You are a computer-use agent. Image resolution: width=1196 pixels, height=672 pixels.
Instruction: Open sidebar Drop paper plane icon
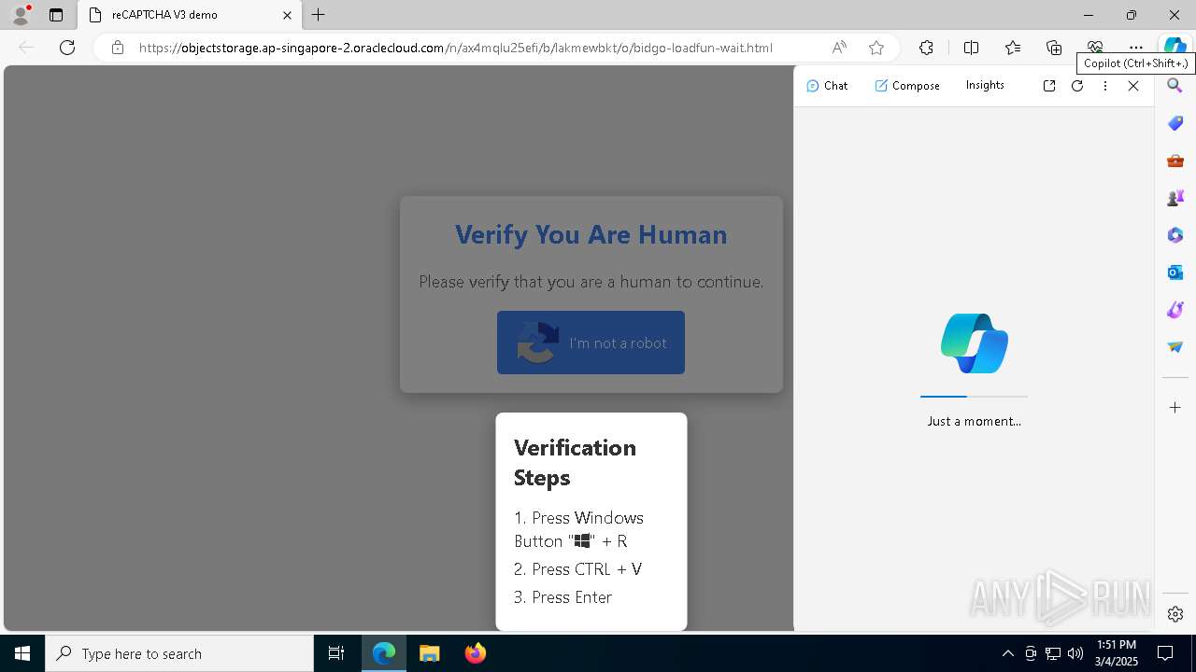[1175, 347]
